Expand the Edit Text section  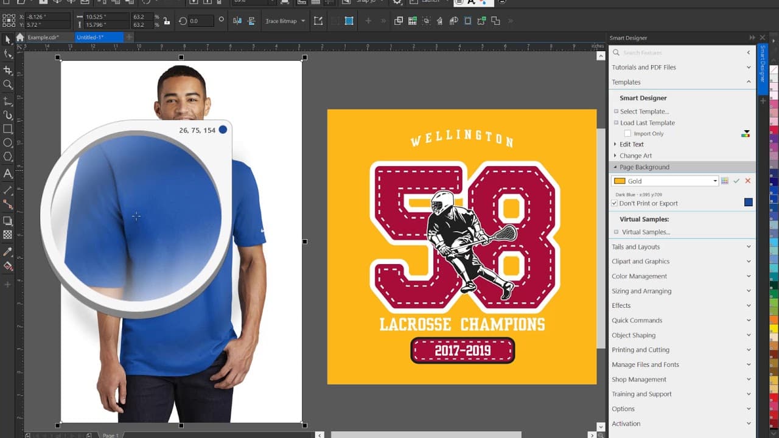pos(631,144)
